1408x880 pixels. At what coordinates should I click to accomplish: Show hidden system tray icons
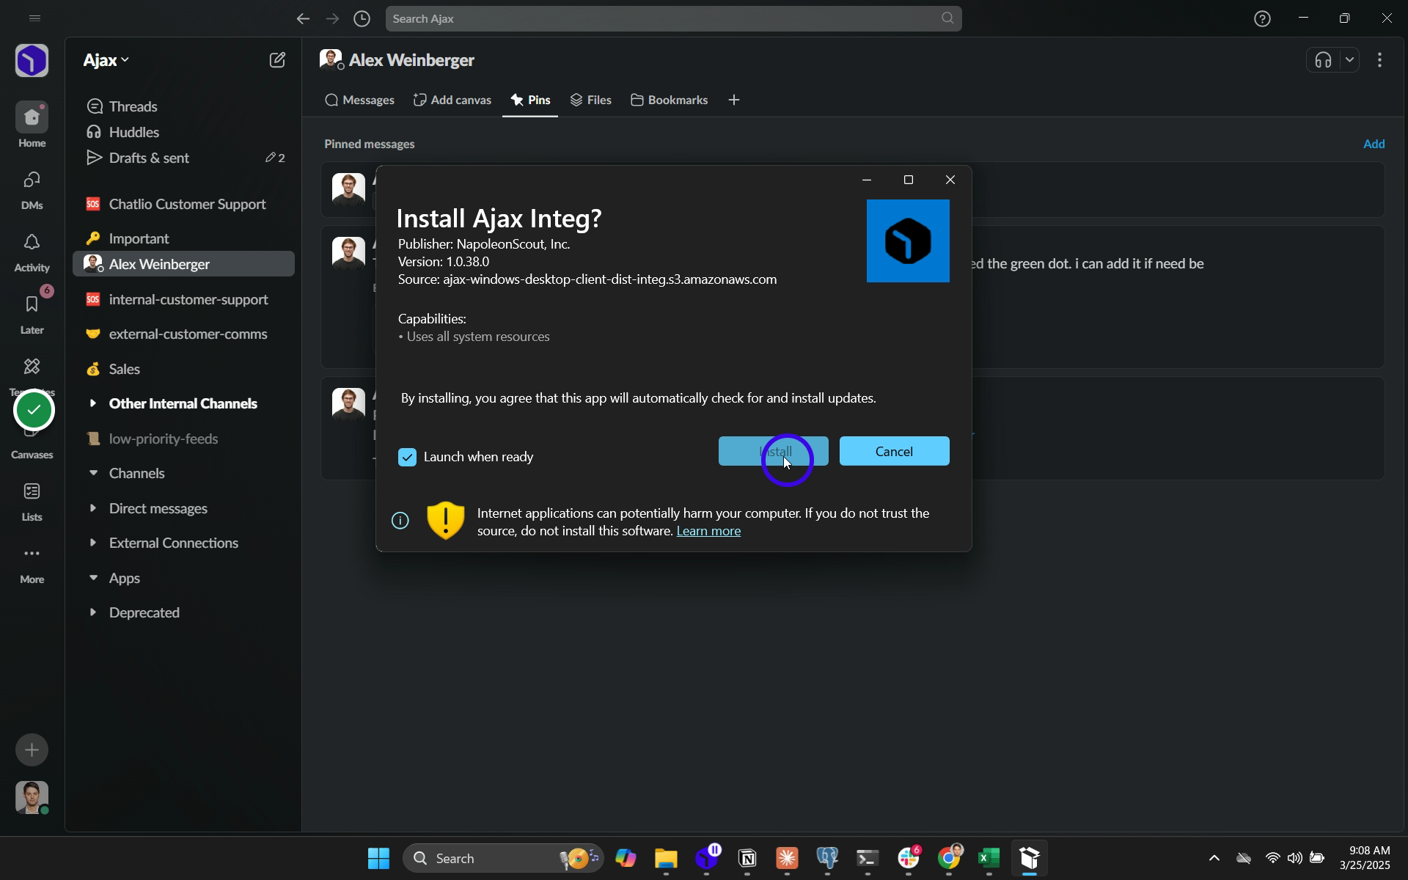(x=1214, y=858)
